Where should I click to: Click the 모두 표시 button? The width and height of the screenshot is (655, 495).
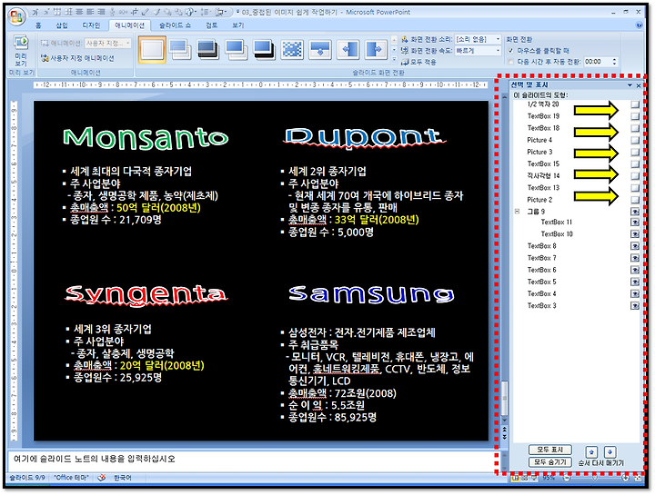click(549, 450)
